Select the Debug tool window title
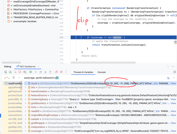 pos(8,66)
